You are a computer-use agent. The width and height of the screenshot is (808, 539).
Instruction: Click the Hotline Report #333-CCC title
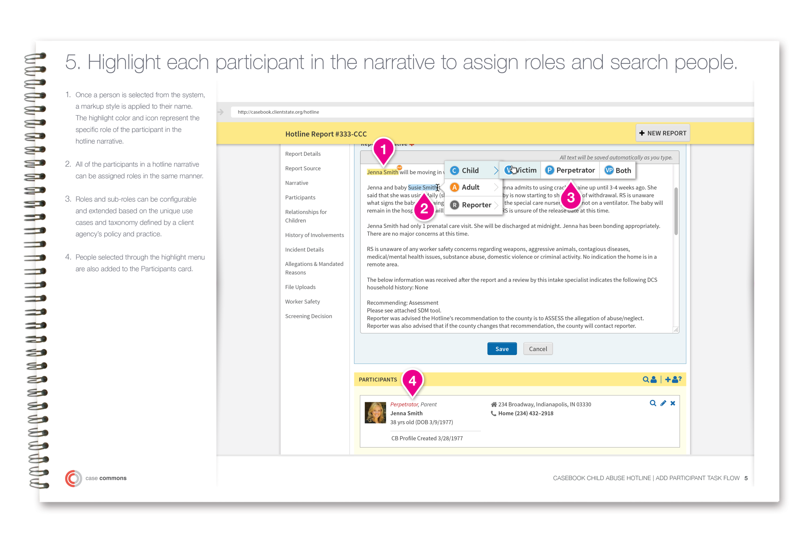coord(326,134)
